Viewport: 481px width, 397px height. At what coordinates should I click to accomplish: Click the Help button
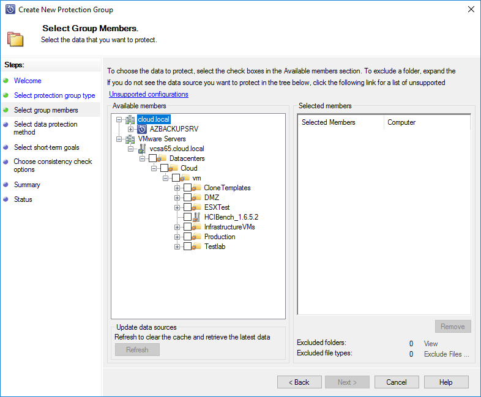click(x=446, y=382)
